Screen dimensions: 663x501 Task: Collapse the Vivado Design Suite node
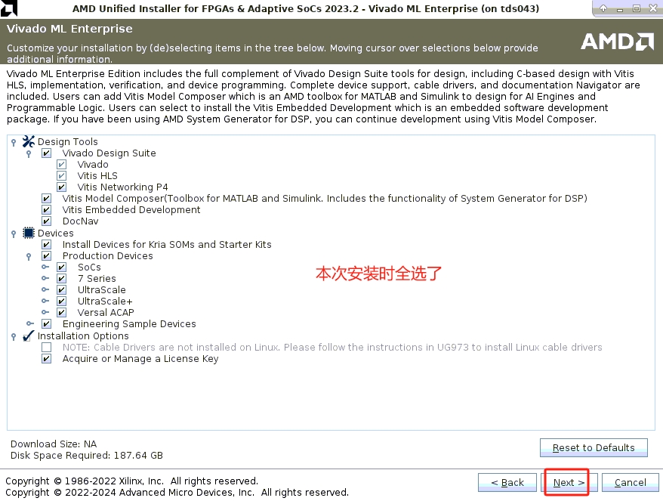pos(29,153)
